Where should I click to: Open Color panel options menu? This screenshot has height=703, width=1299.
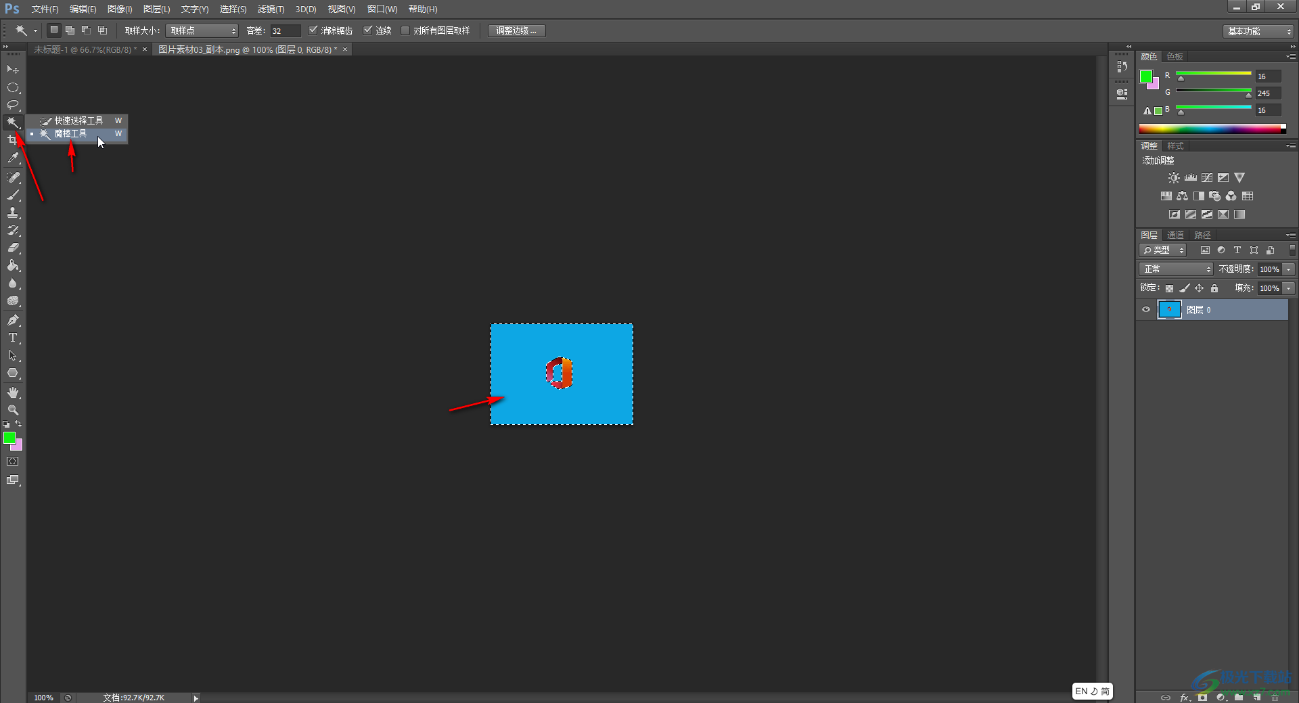coord(1291,57)
